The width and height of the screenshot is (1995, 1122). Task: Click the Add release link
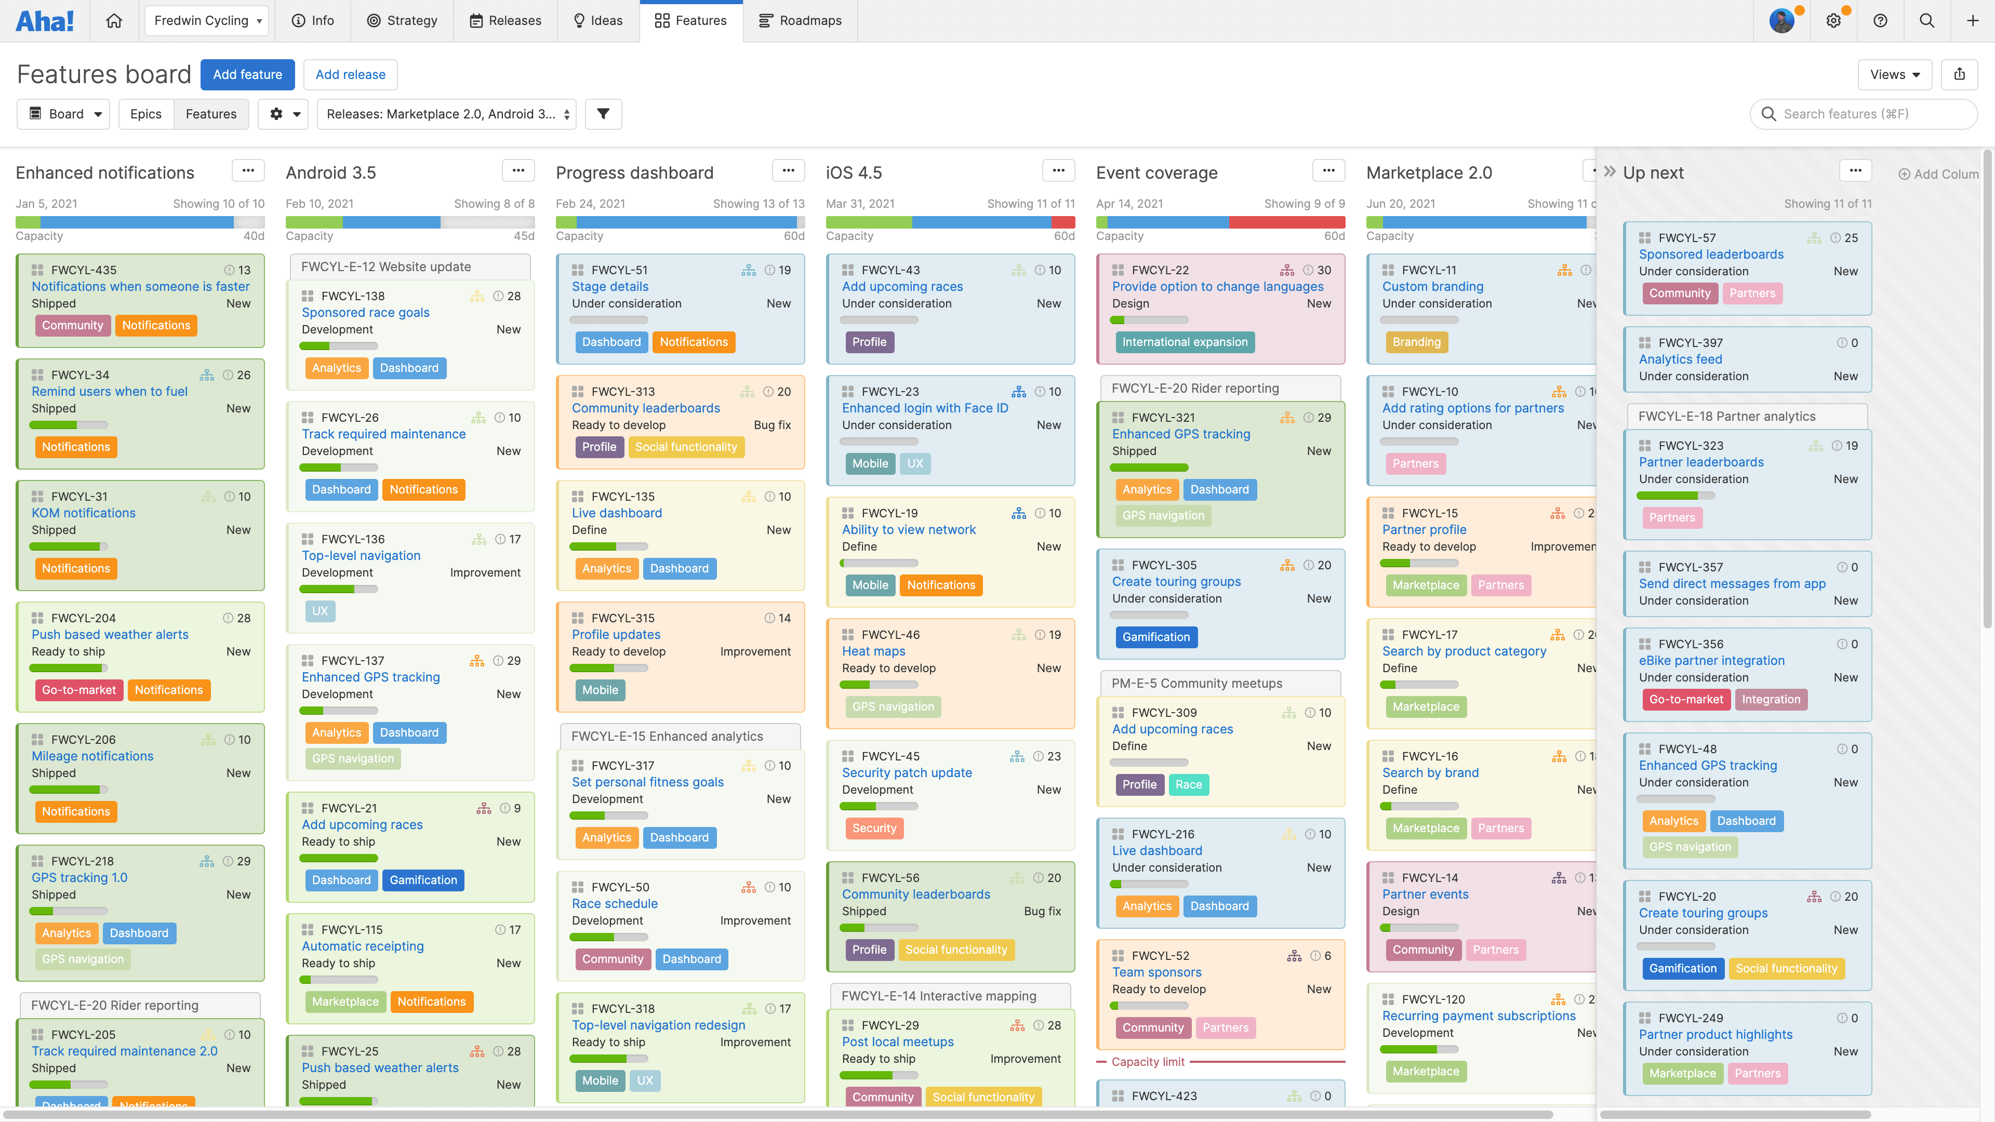[350, 74]
